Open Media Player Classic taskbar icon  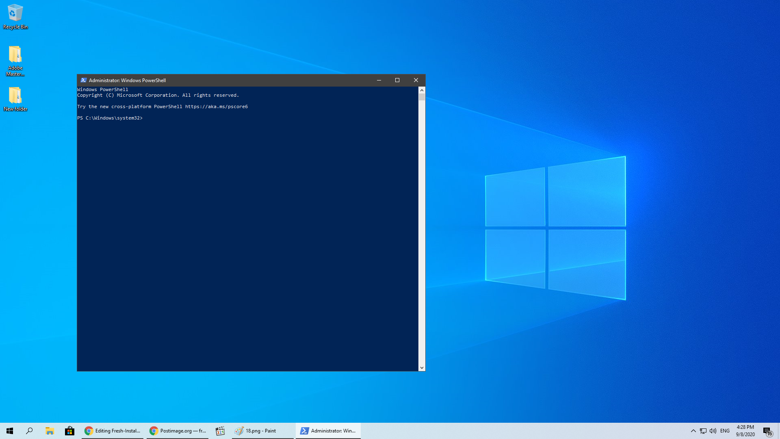tap(220, 431)
